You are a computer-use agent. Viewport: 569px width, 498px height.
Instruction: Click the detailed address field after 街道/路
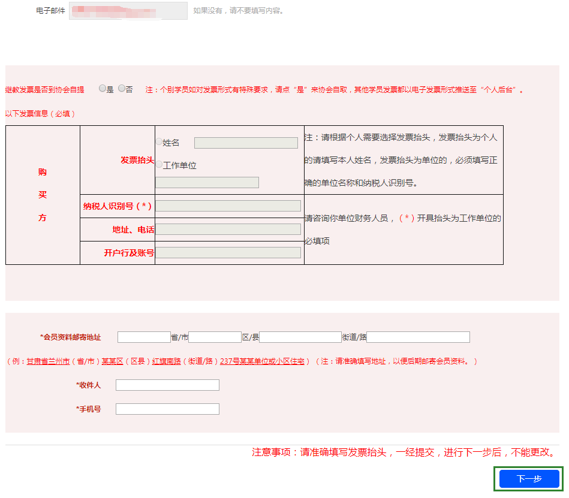[419, 337]
